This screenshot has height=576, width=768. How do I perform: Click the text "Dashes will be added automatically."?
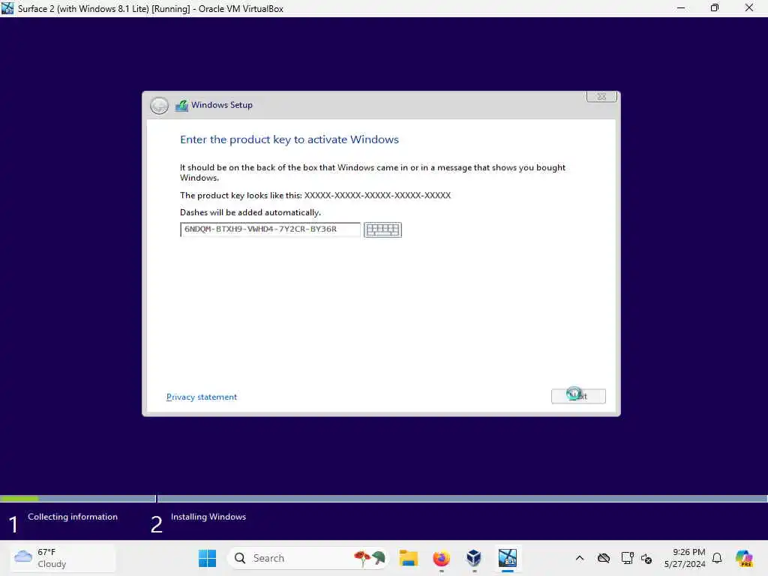click(x=250, y=212)
